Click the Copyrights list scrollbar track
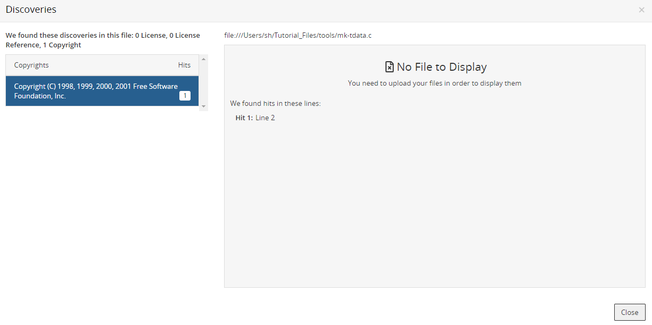Image resolution: width=652 pixels, height=325 pixels. 203,82
